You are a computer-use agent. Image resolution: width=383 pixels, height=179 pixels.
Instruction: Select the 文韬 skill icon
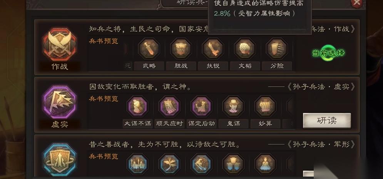click(x=245, y=49)
